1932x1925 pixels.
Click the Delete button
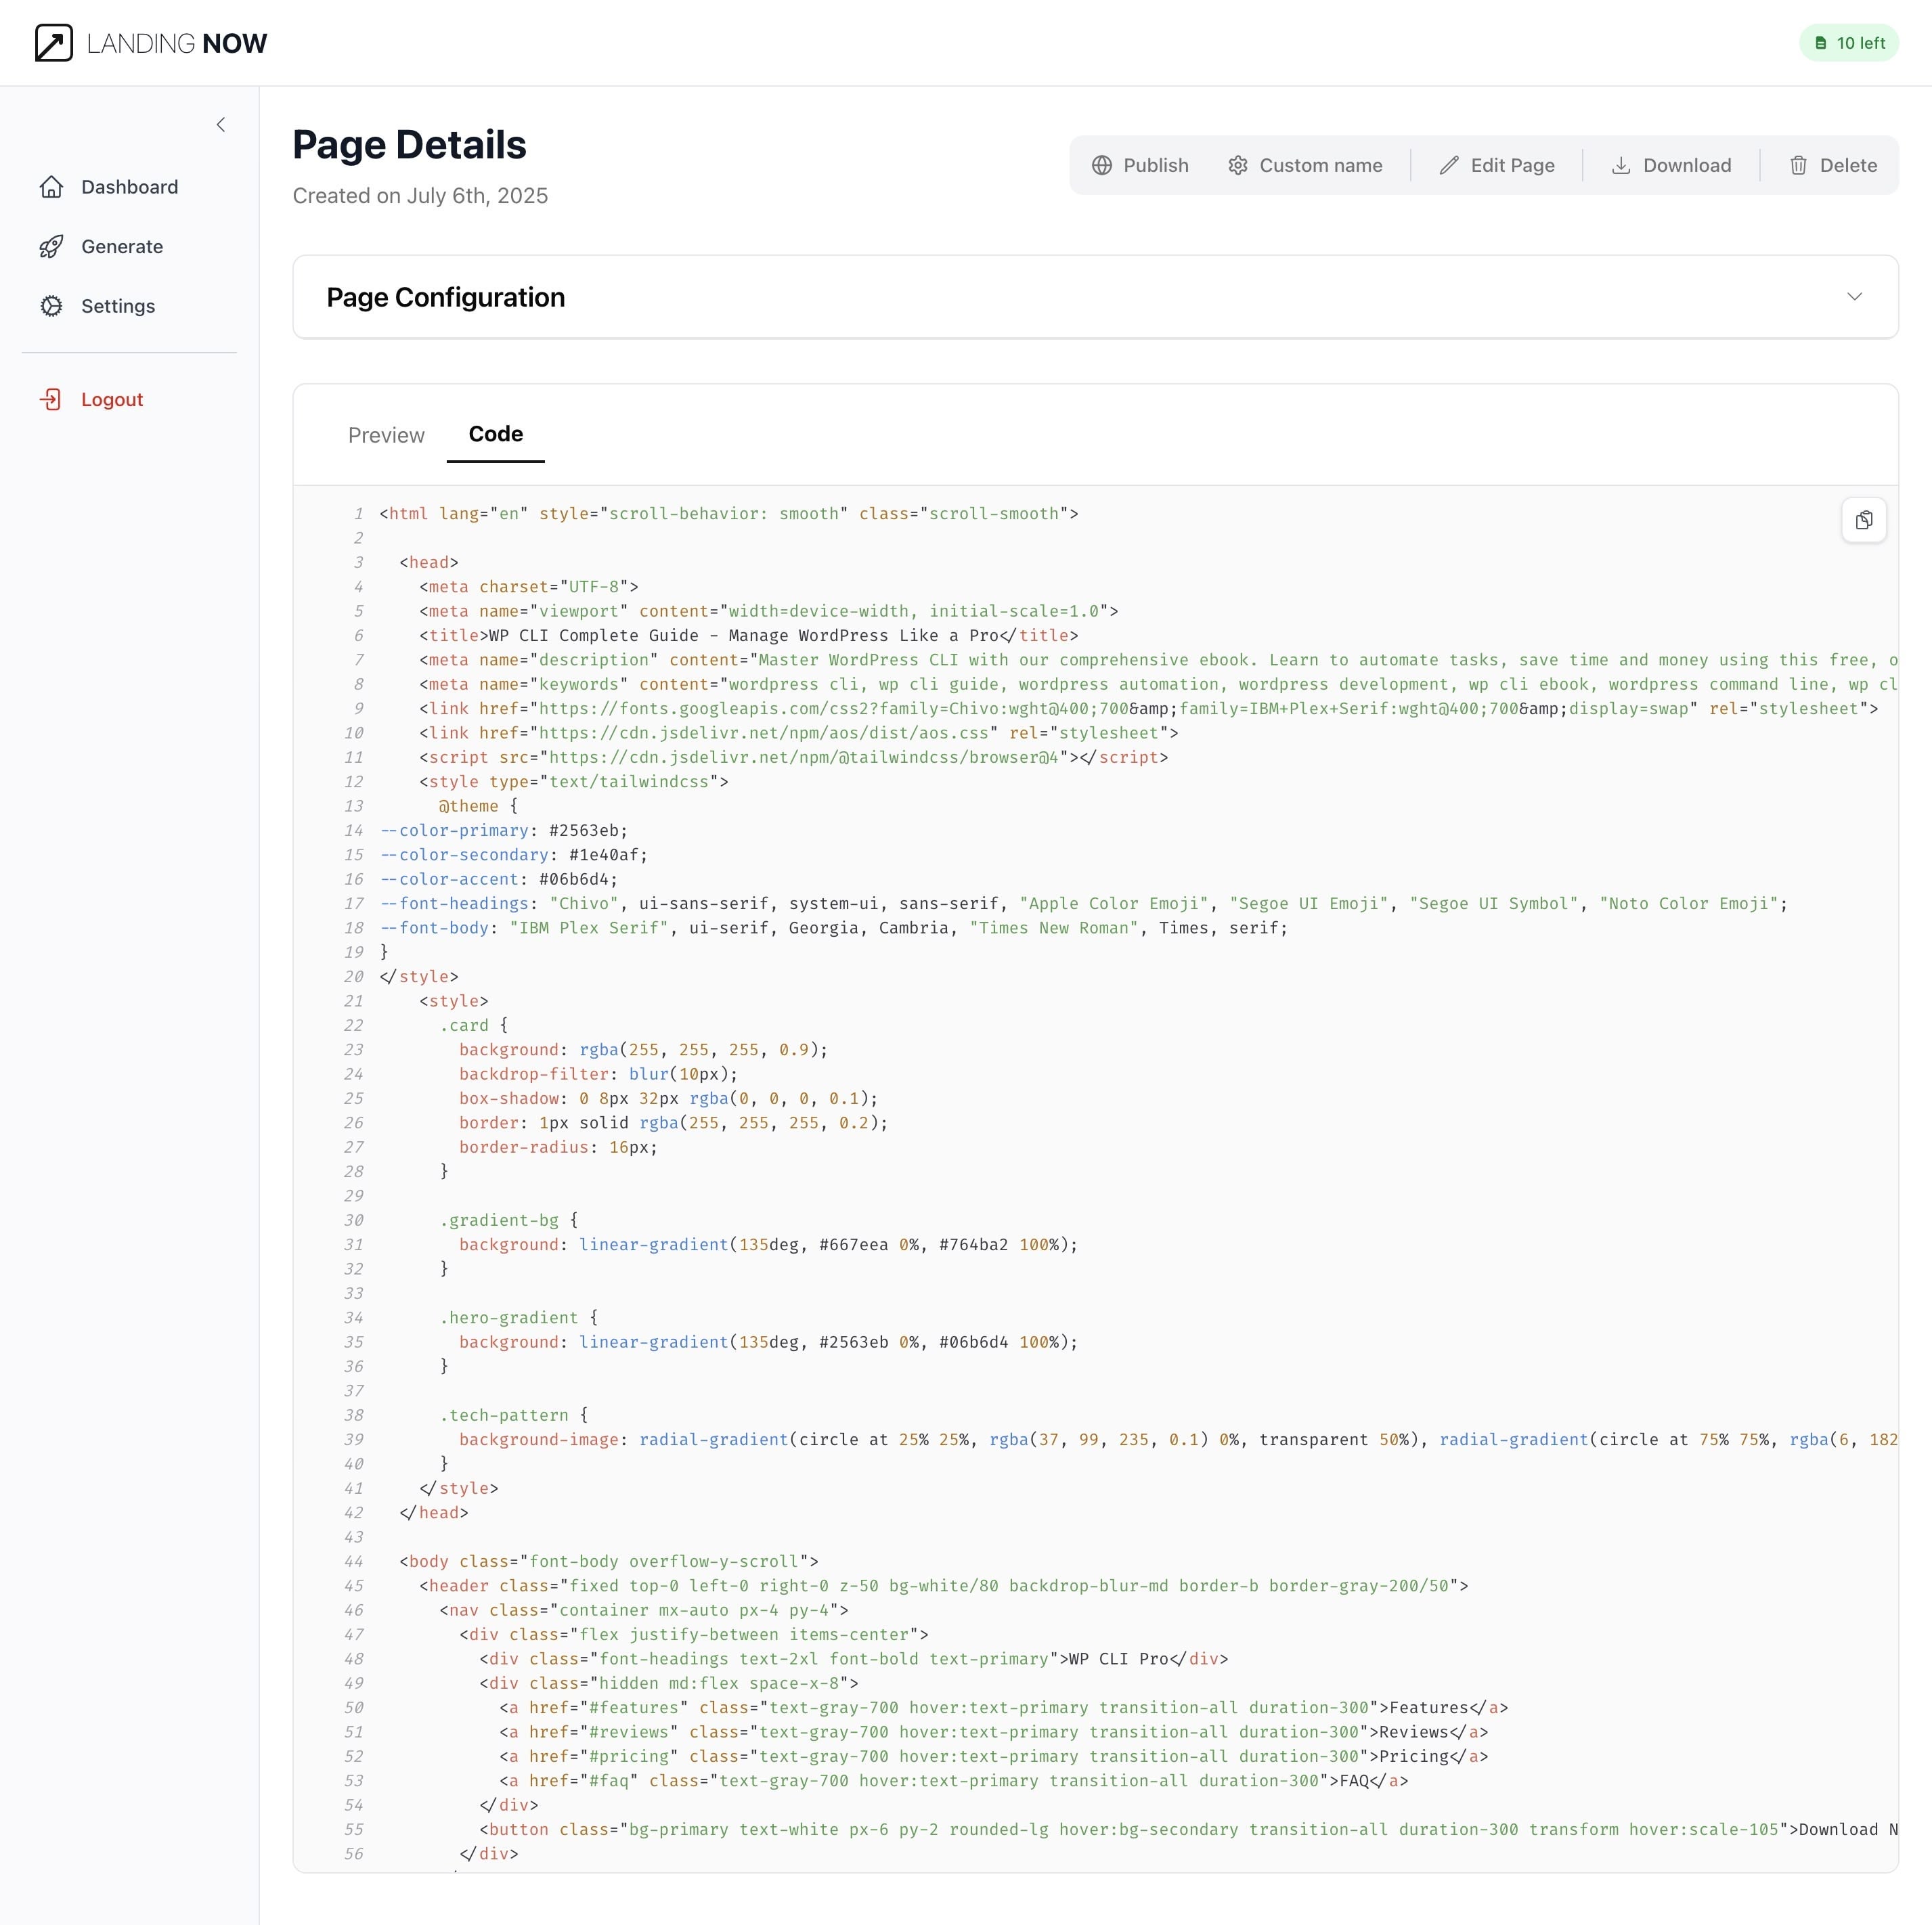[x=1832, y=165]
